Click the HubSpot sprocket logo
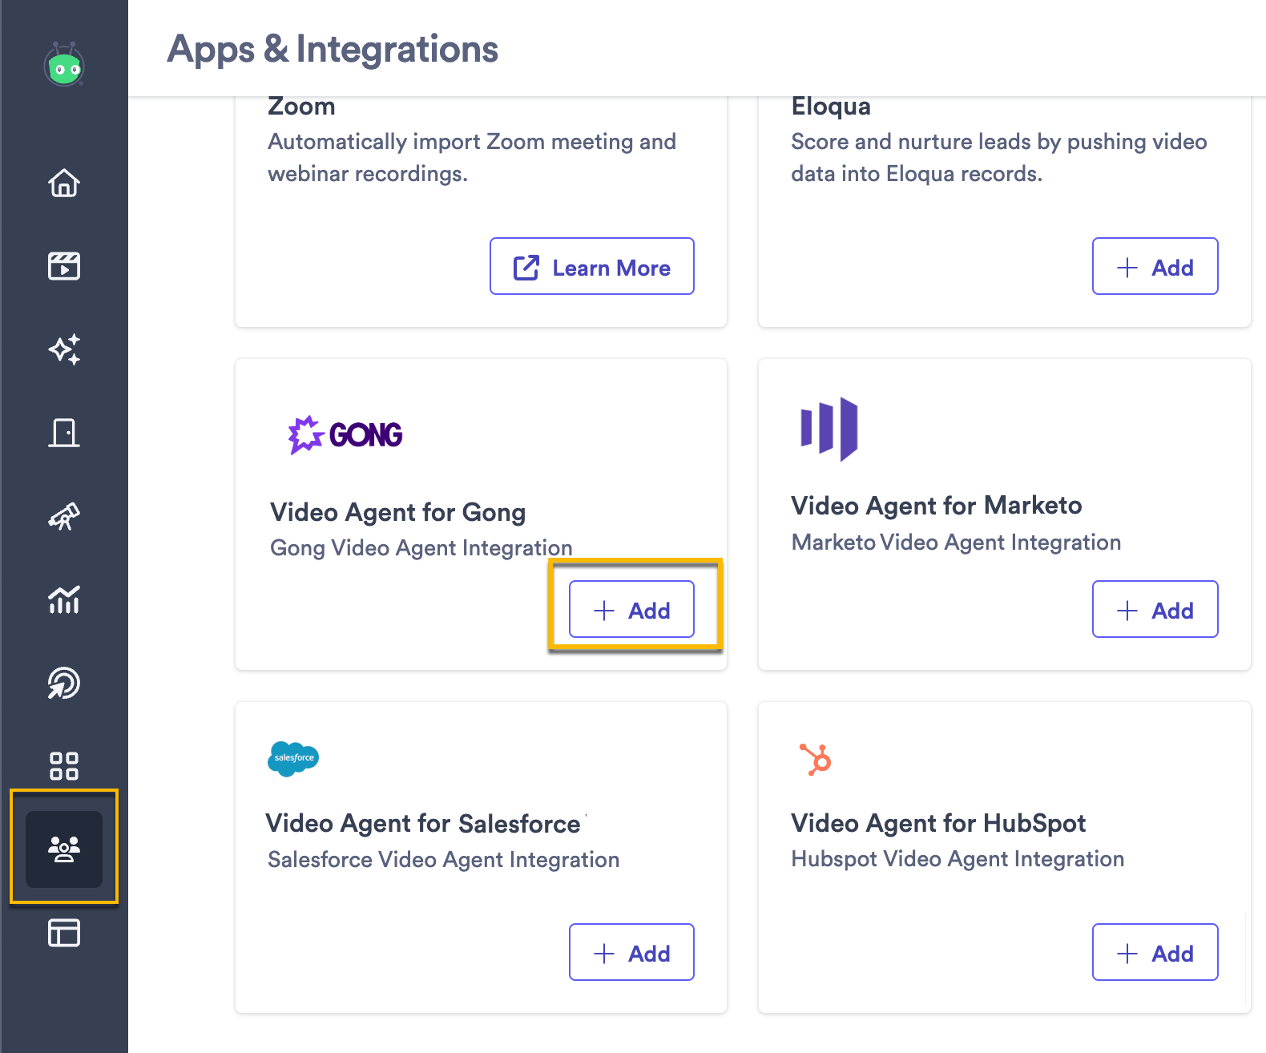Screen dimensions: 1266x1053 pos(816,759)
